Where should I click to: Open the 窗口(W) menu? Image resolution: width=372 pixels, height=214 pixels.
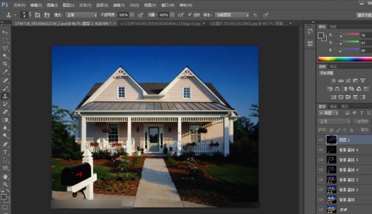(168, 5)
